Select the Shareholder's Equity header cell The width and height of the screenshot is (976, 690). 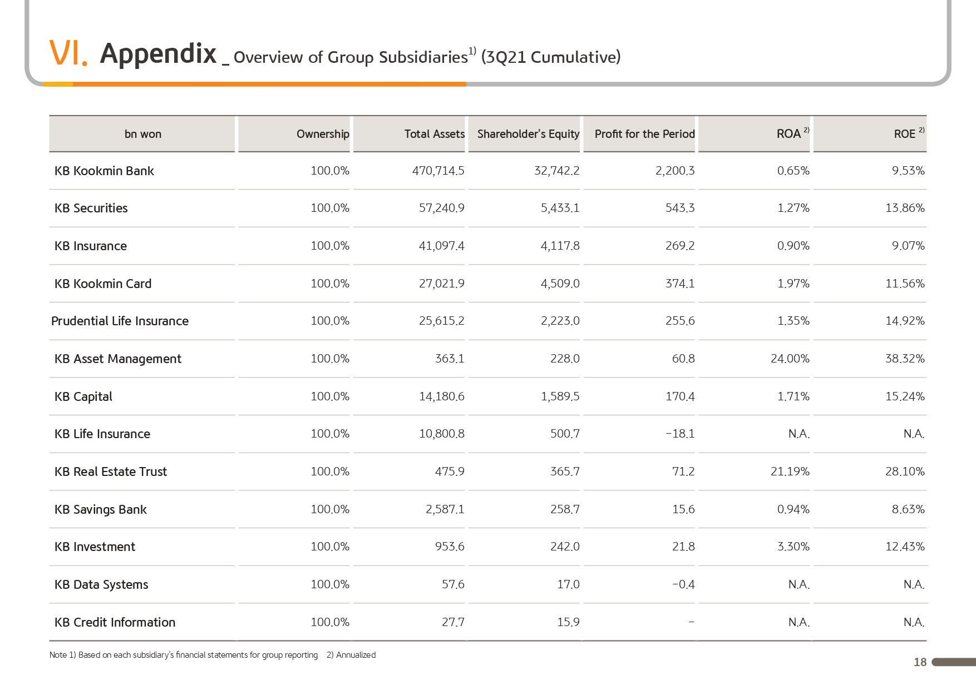click(528, 134)
